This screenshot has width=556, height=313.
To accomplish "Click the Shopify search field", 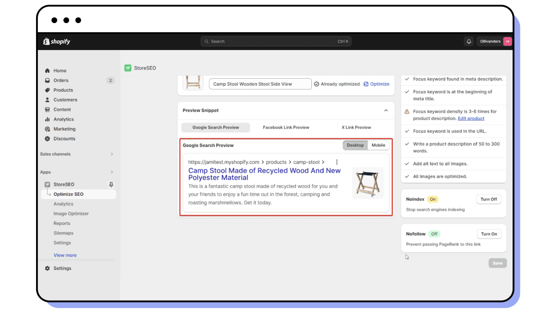I will click(x=276, y=41).
